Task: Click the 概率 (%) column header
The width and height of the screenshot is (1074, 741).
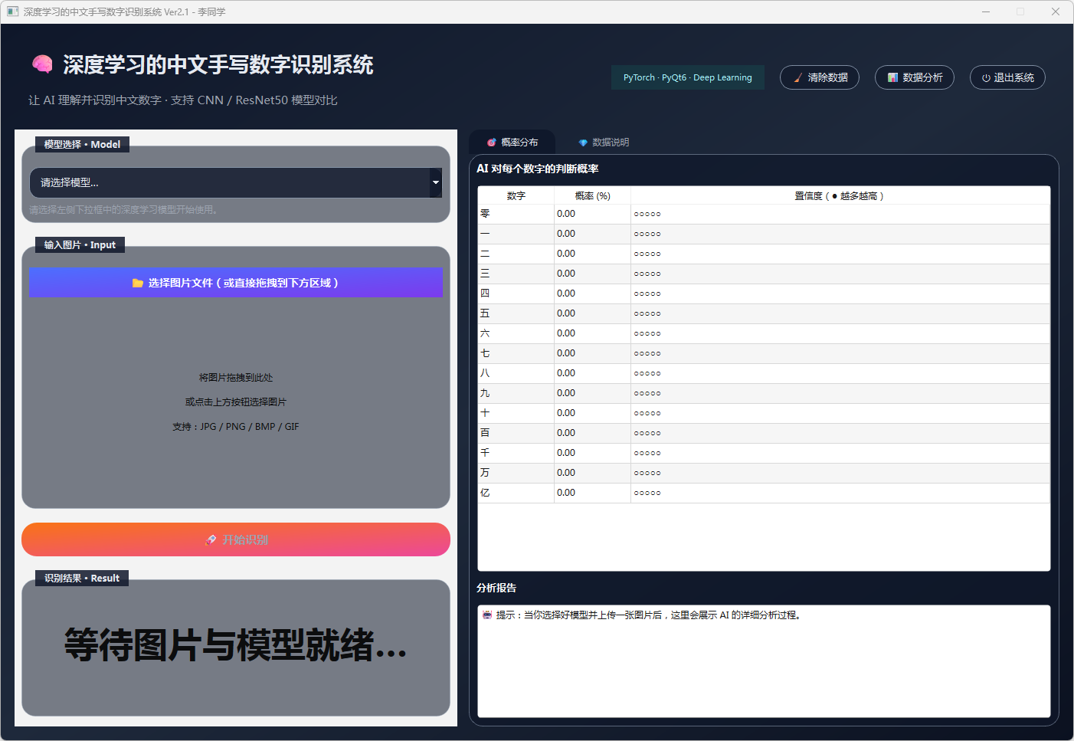Action: click(592, 196)
